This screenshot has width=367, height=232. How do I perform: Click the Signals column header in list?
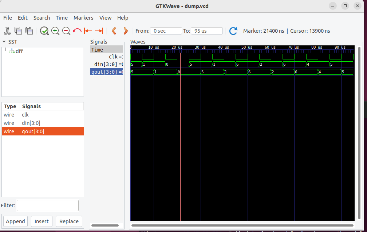coord(52,106)
